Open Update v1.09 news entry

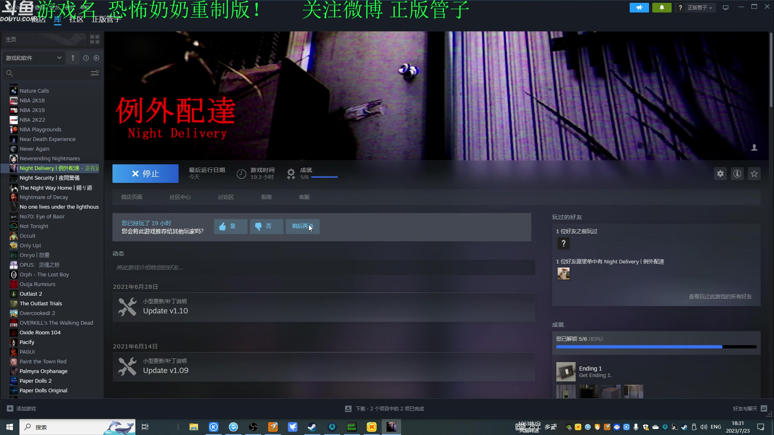coord(324,367)
